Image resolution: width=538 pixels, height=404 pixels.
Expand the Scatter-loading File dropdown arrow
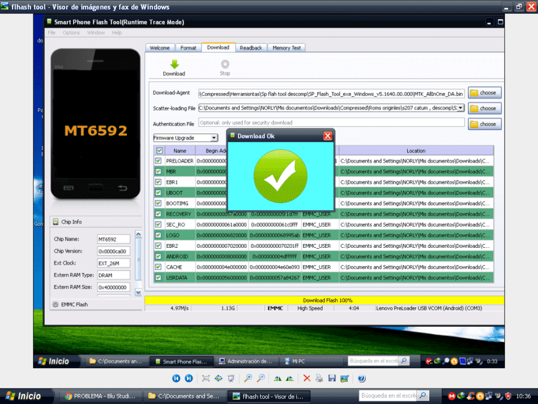click(x=460, y=108)
